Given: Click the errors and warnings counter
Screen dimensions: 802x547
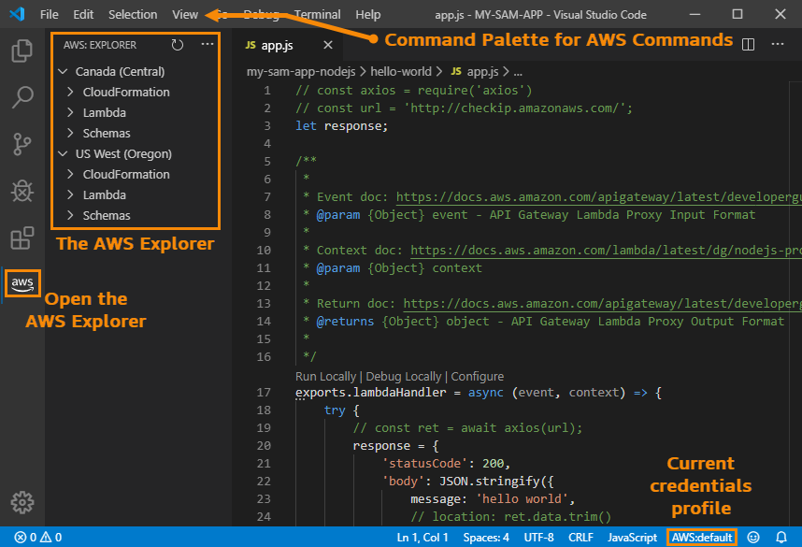Looking at the screenshot, I should click(x=38, y=538).
